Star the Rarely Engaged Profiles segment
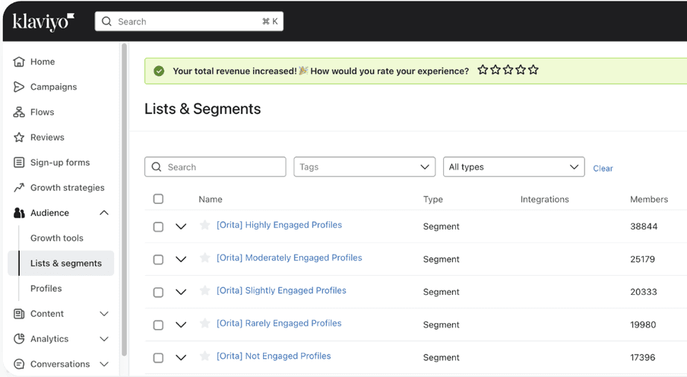The image size is (687, 377). click(x=204, y=323)
